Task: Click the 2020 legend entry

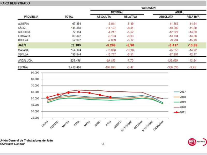Action: click(179, 107)
